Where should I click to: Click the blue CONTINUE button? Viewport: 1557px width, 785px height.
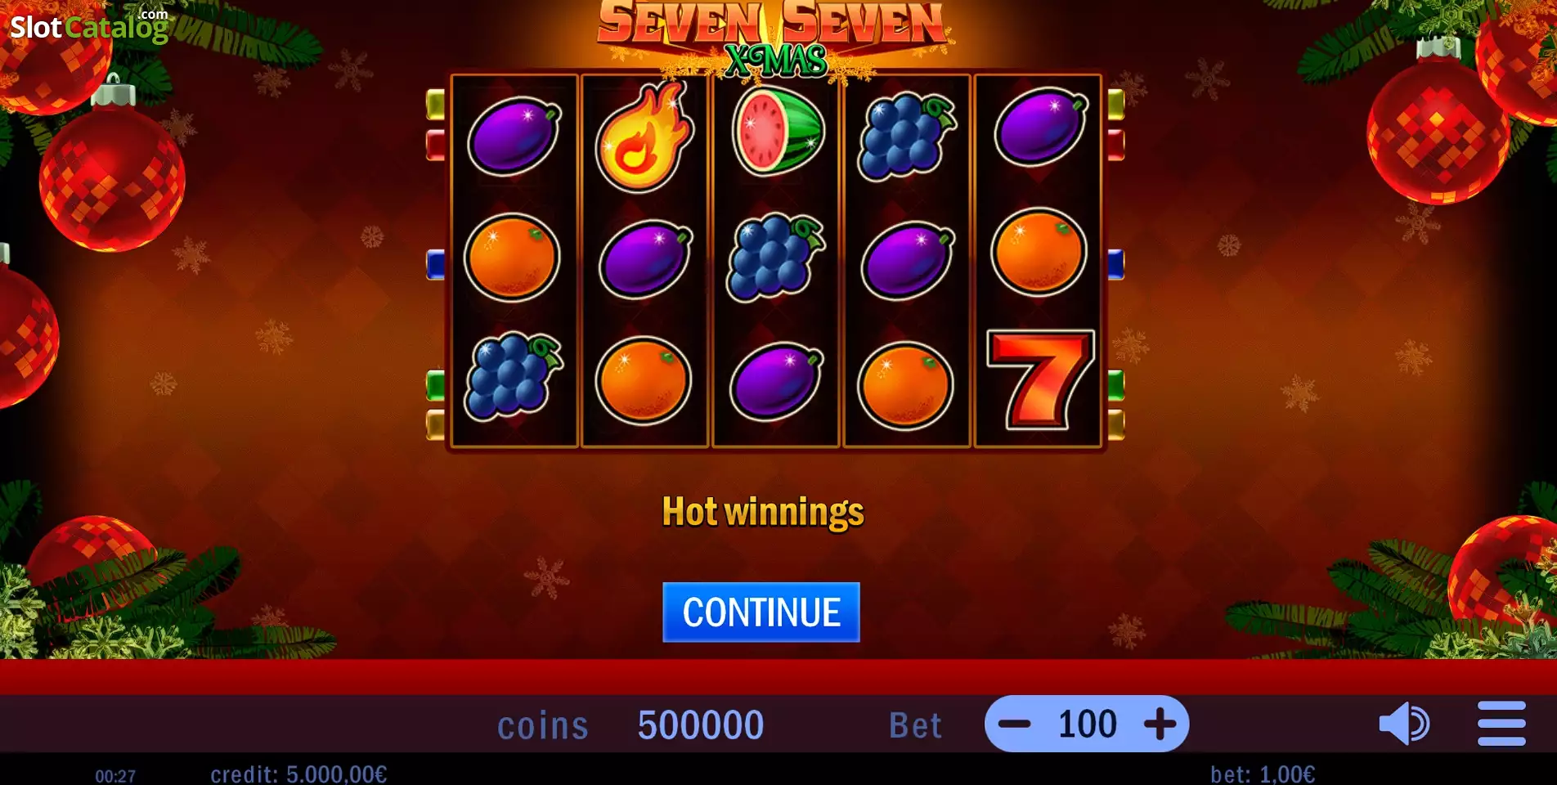[761, 612]
